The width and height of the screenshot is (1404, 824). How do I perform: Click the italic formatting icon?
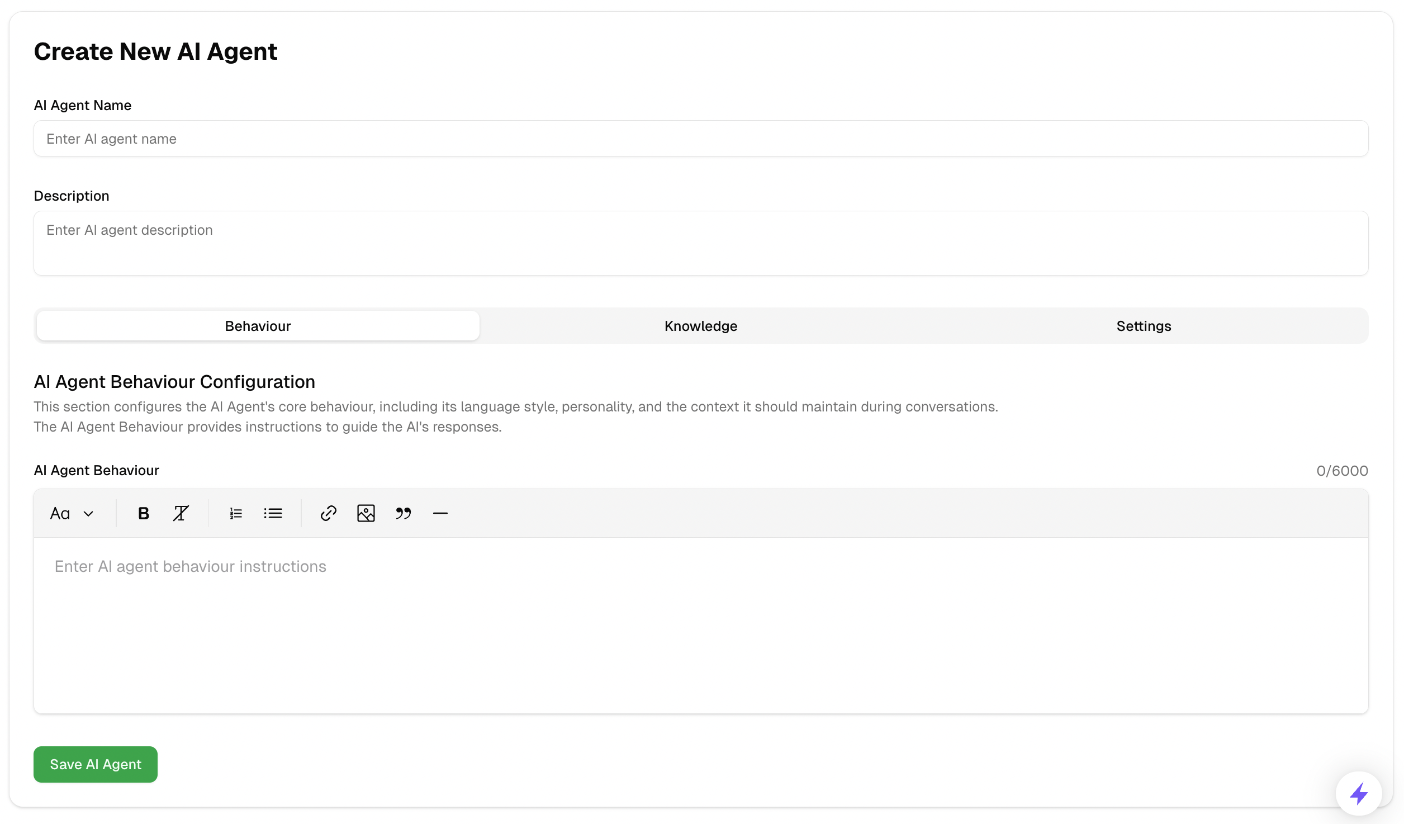(181, 513)
